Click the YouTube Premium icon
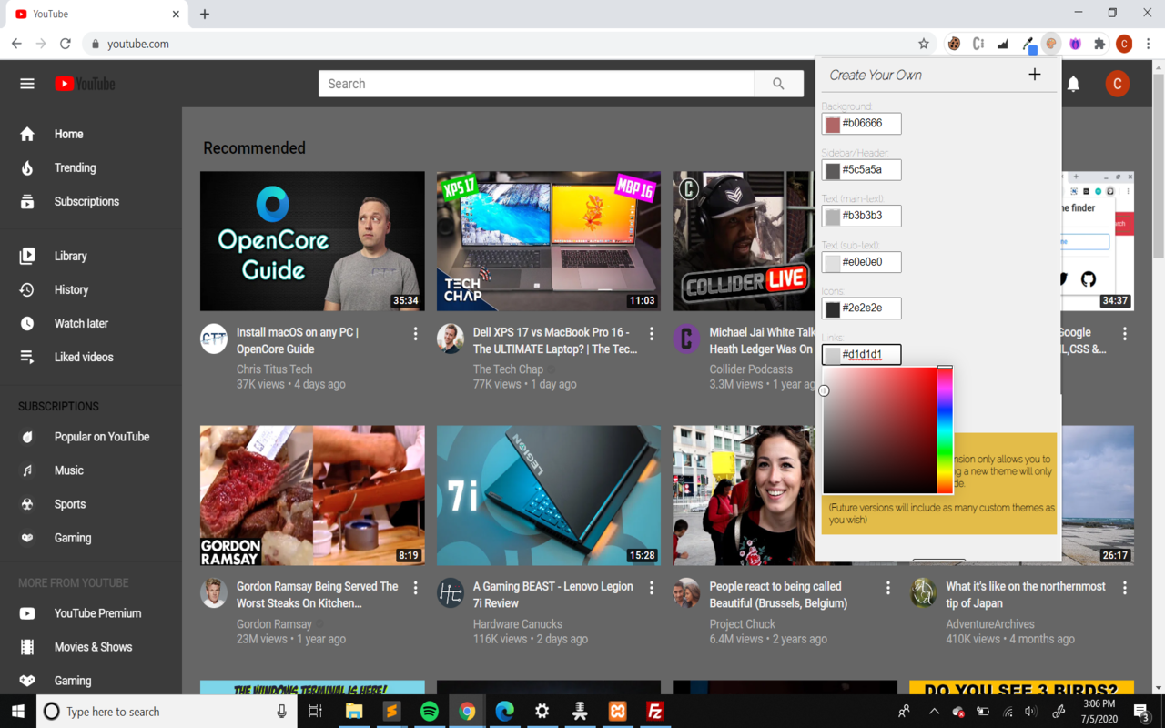This screenshot has height=728, width=1165. (27, 613)
